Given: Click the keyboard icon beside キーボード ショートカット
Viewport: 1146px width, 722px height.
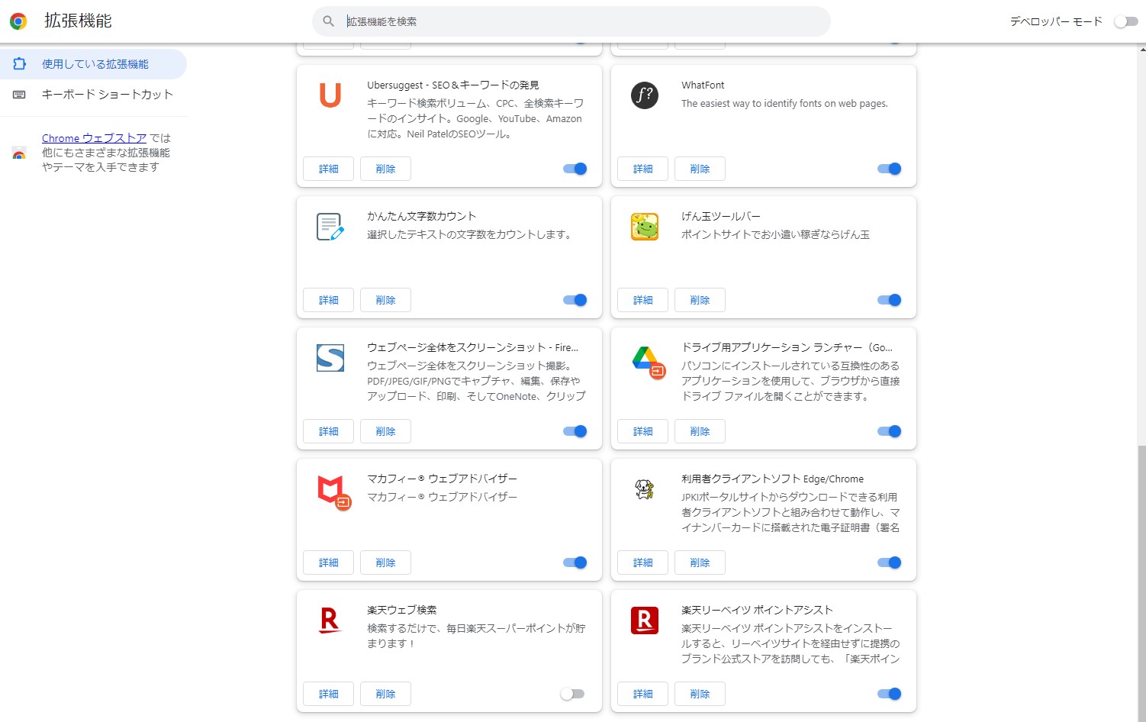Looking at the screenshot, I should (20, 95).
